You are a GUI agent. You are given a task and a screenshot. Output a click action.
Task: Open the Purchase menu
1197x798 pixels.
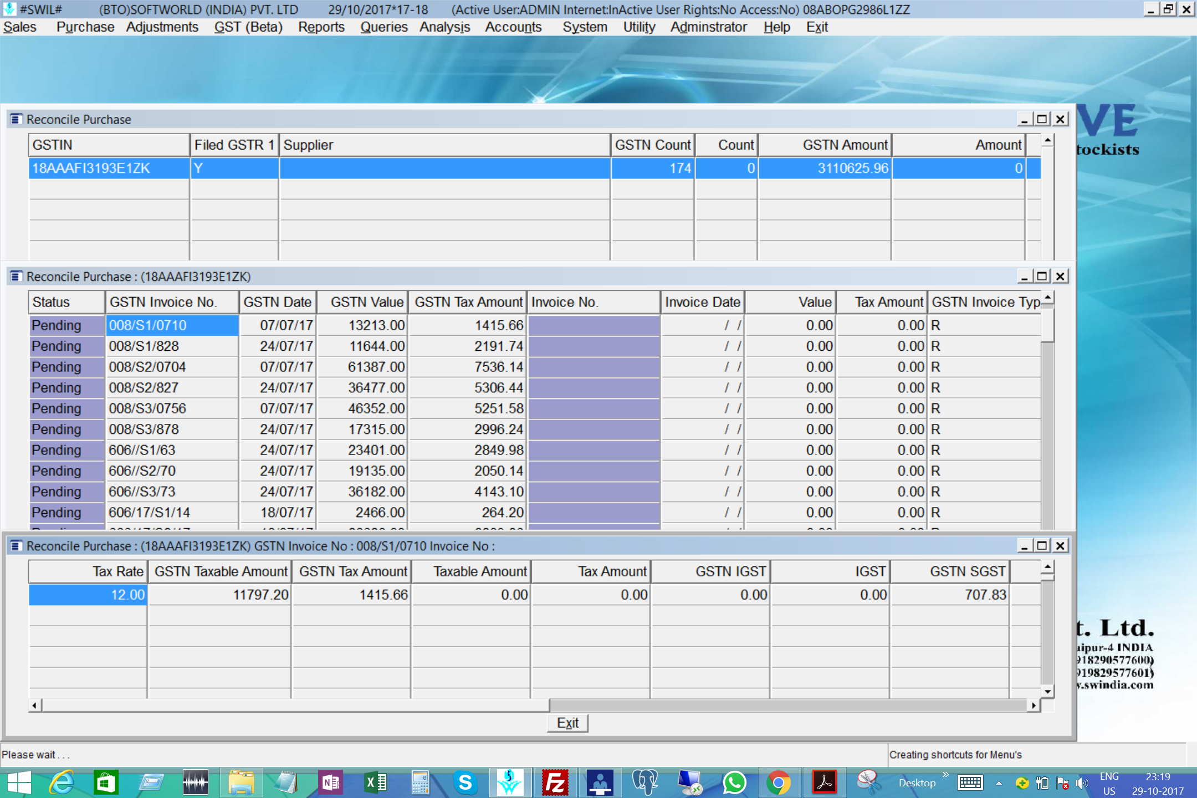point(85,27)
